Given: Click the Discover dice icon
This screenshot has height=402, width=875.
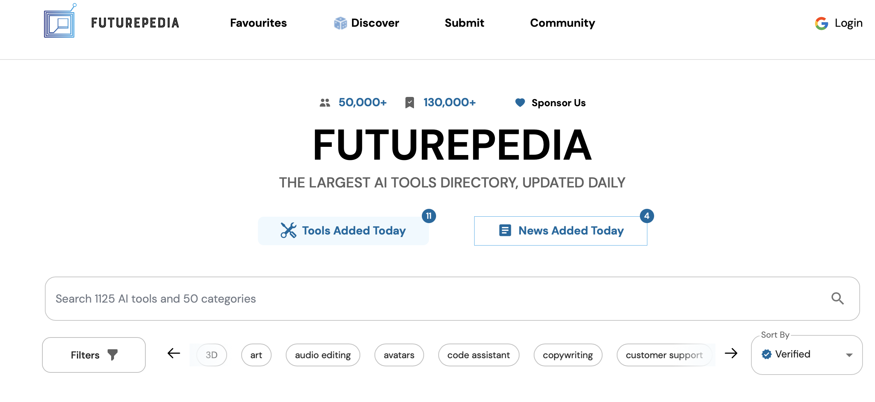Looking at the screenshot, I should pos(340,23).
